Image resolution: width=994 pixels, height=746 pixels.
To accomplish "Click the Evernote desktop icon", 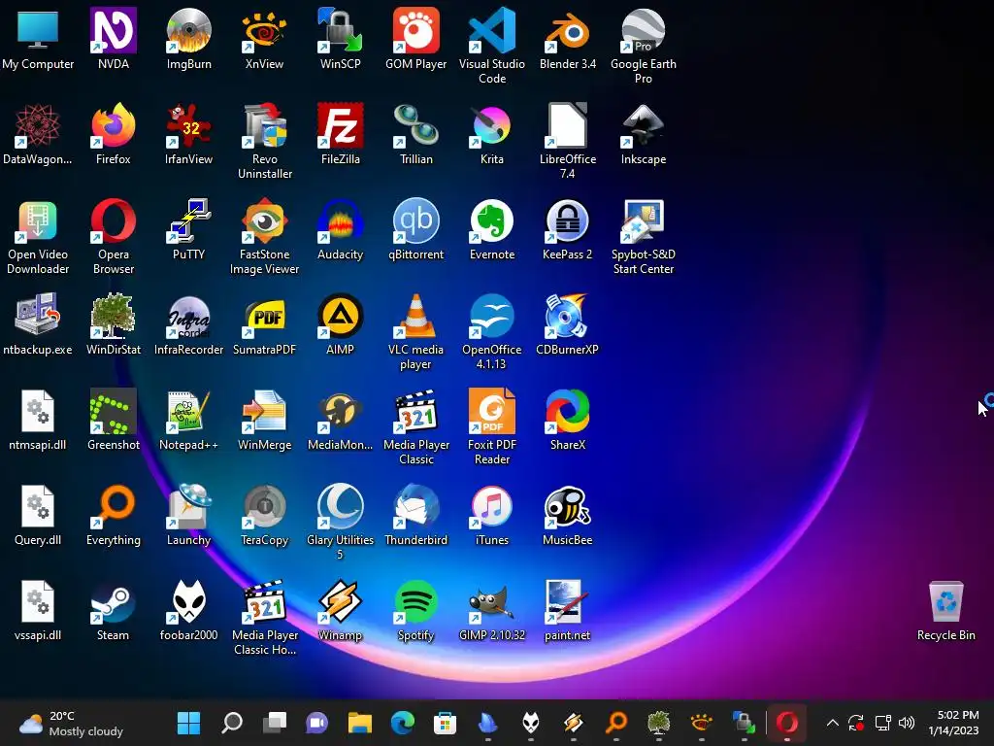I will [x=492, y=220].
